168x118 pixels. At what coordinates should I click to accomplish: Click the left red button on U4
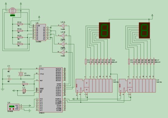click(10, 109)
